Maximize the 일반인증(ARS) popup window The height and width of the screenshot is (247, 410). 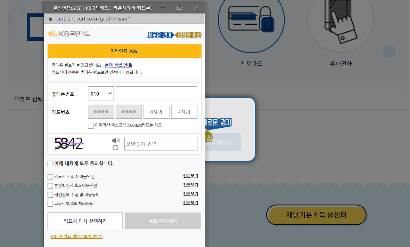click(x=180, y=8)
